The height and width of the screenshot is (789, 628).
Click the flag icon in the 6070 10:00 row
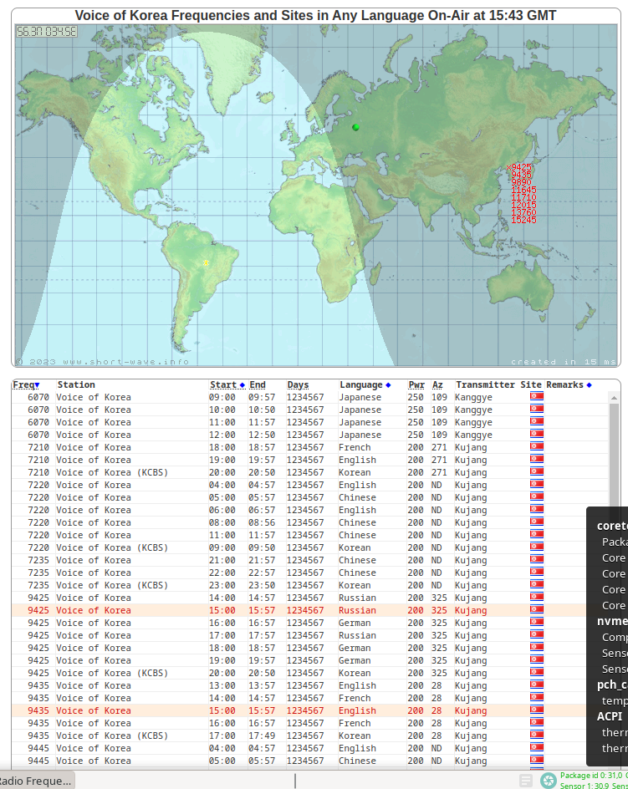(536, 409)
